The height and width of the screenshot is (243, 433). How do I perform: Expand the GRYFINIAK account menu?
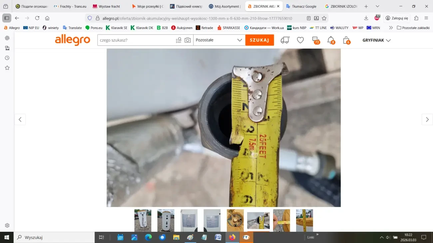tap(376, 40)
